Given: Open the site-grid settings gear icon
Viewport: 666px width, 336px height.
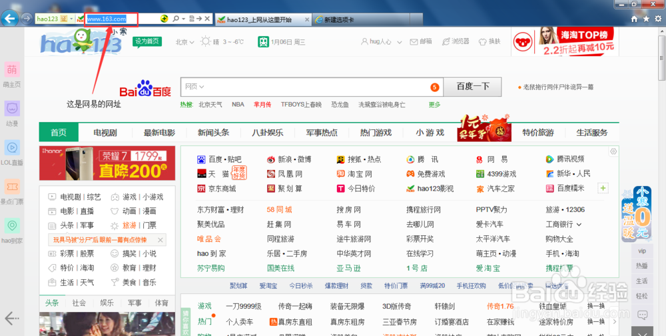Looking at the screenshot, I should pyautogui.click(x=613, y=151).
